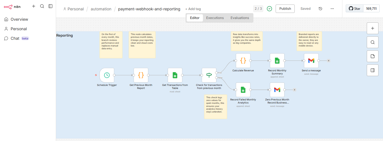Open the Calculate Revenue code node
Viewport: 383px width, 141px height.
pyautogui.click(x=243, y=61)
